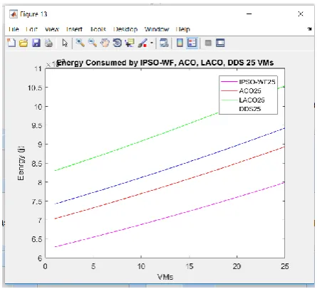317x289 pixels.
Task: Open the Window menu
Action: click(157, 29)
